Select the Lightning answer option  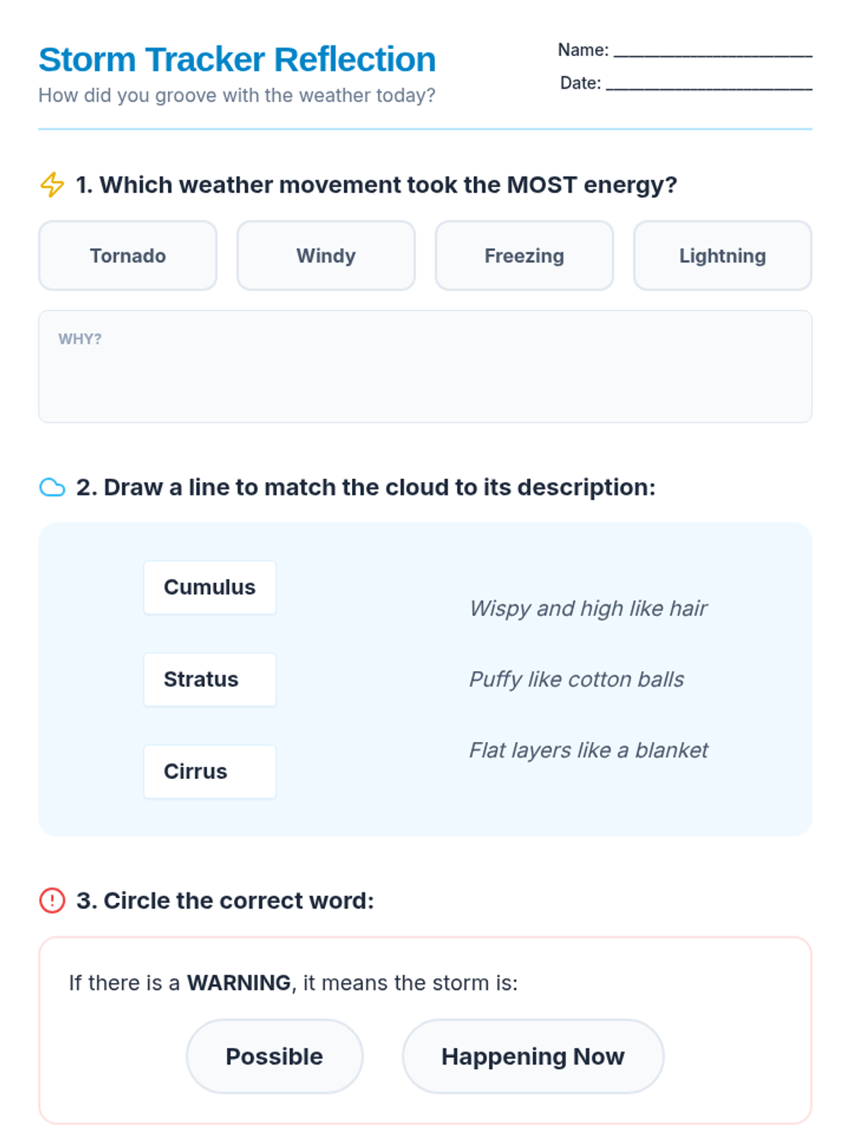[x=722, y=255]
